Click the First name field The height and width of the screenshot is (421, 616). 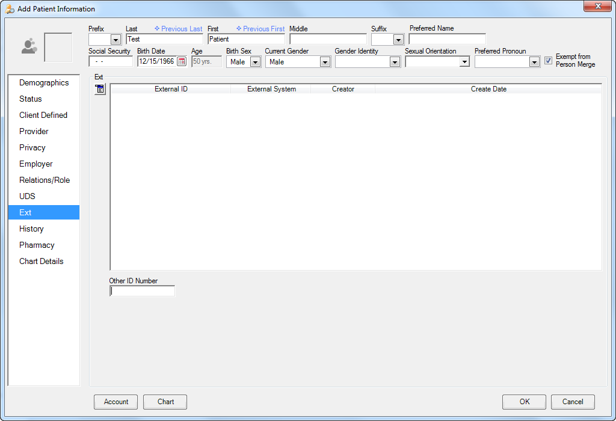(246, 39)
